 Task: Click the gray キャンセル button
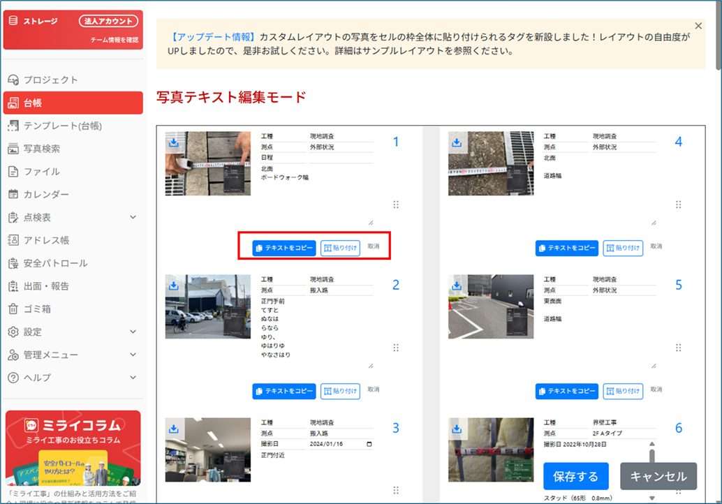pyautogui.click(x=658, y=476)
